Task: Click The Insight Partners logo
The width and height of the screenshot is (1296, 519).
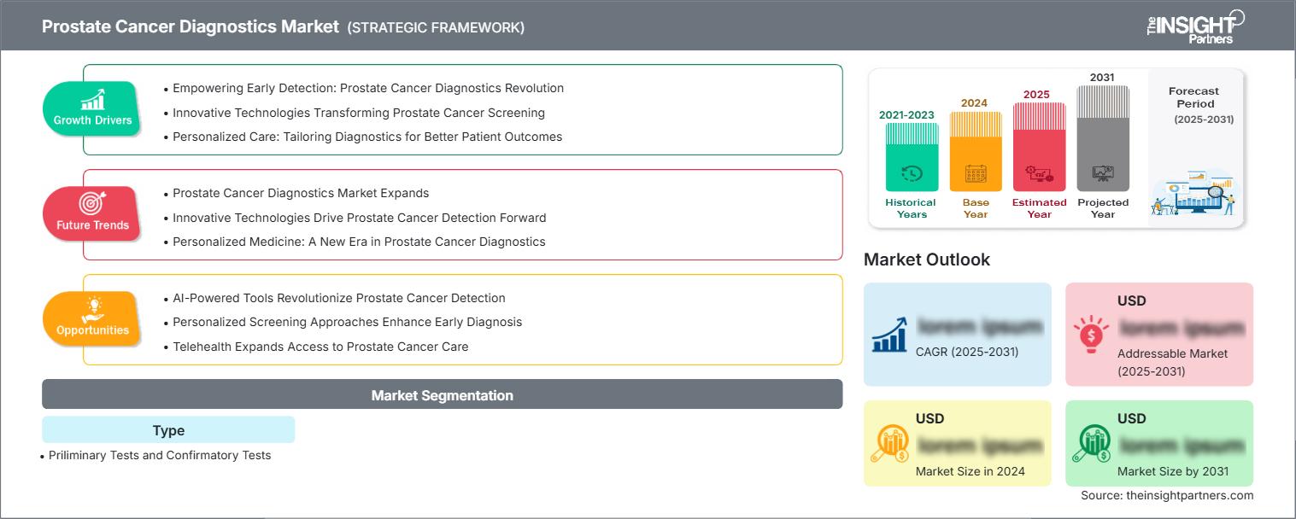Action: click(1195, 26)
